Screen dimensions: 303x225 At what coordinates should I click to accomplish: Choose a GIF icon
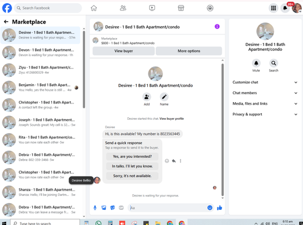121,208
